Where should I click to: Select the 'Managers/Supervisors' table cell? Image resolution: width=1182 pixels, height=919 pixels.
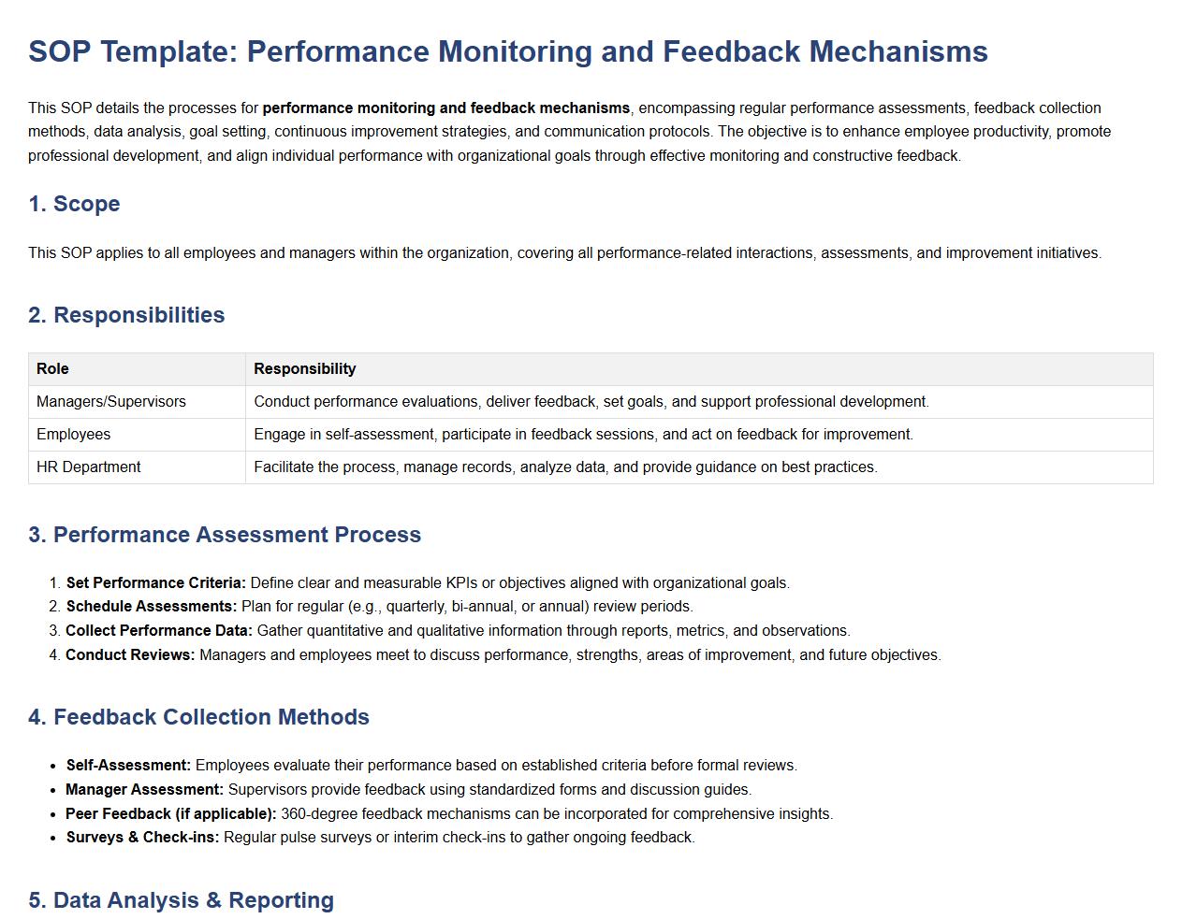[111, 402]
